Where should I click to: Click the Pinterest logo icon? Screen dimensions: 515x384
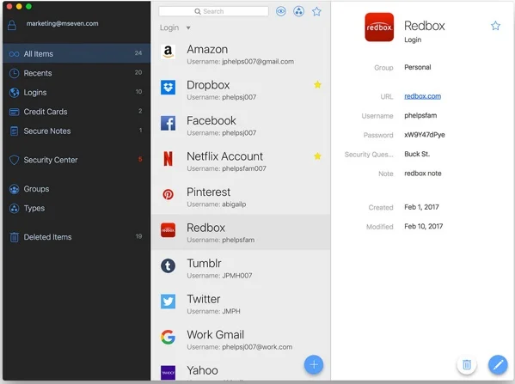(168, 194)
